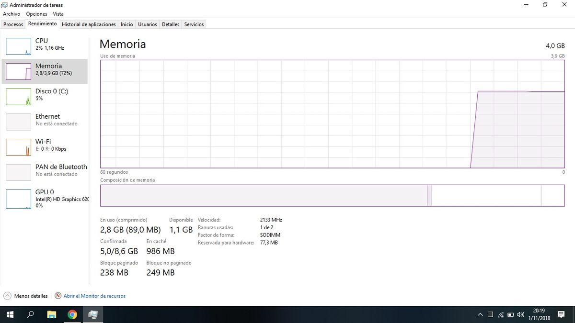Open the GPU 0 performance graph
Image resolution: width=575 pixels, height=323 pixels.
18,199
